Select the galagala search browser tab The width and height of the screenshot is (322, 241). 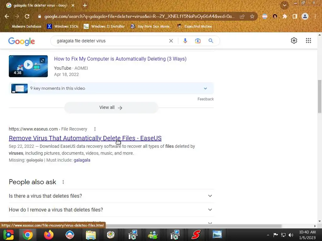[x=41, y=5]
